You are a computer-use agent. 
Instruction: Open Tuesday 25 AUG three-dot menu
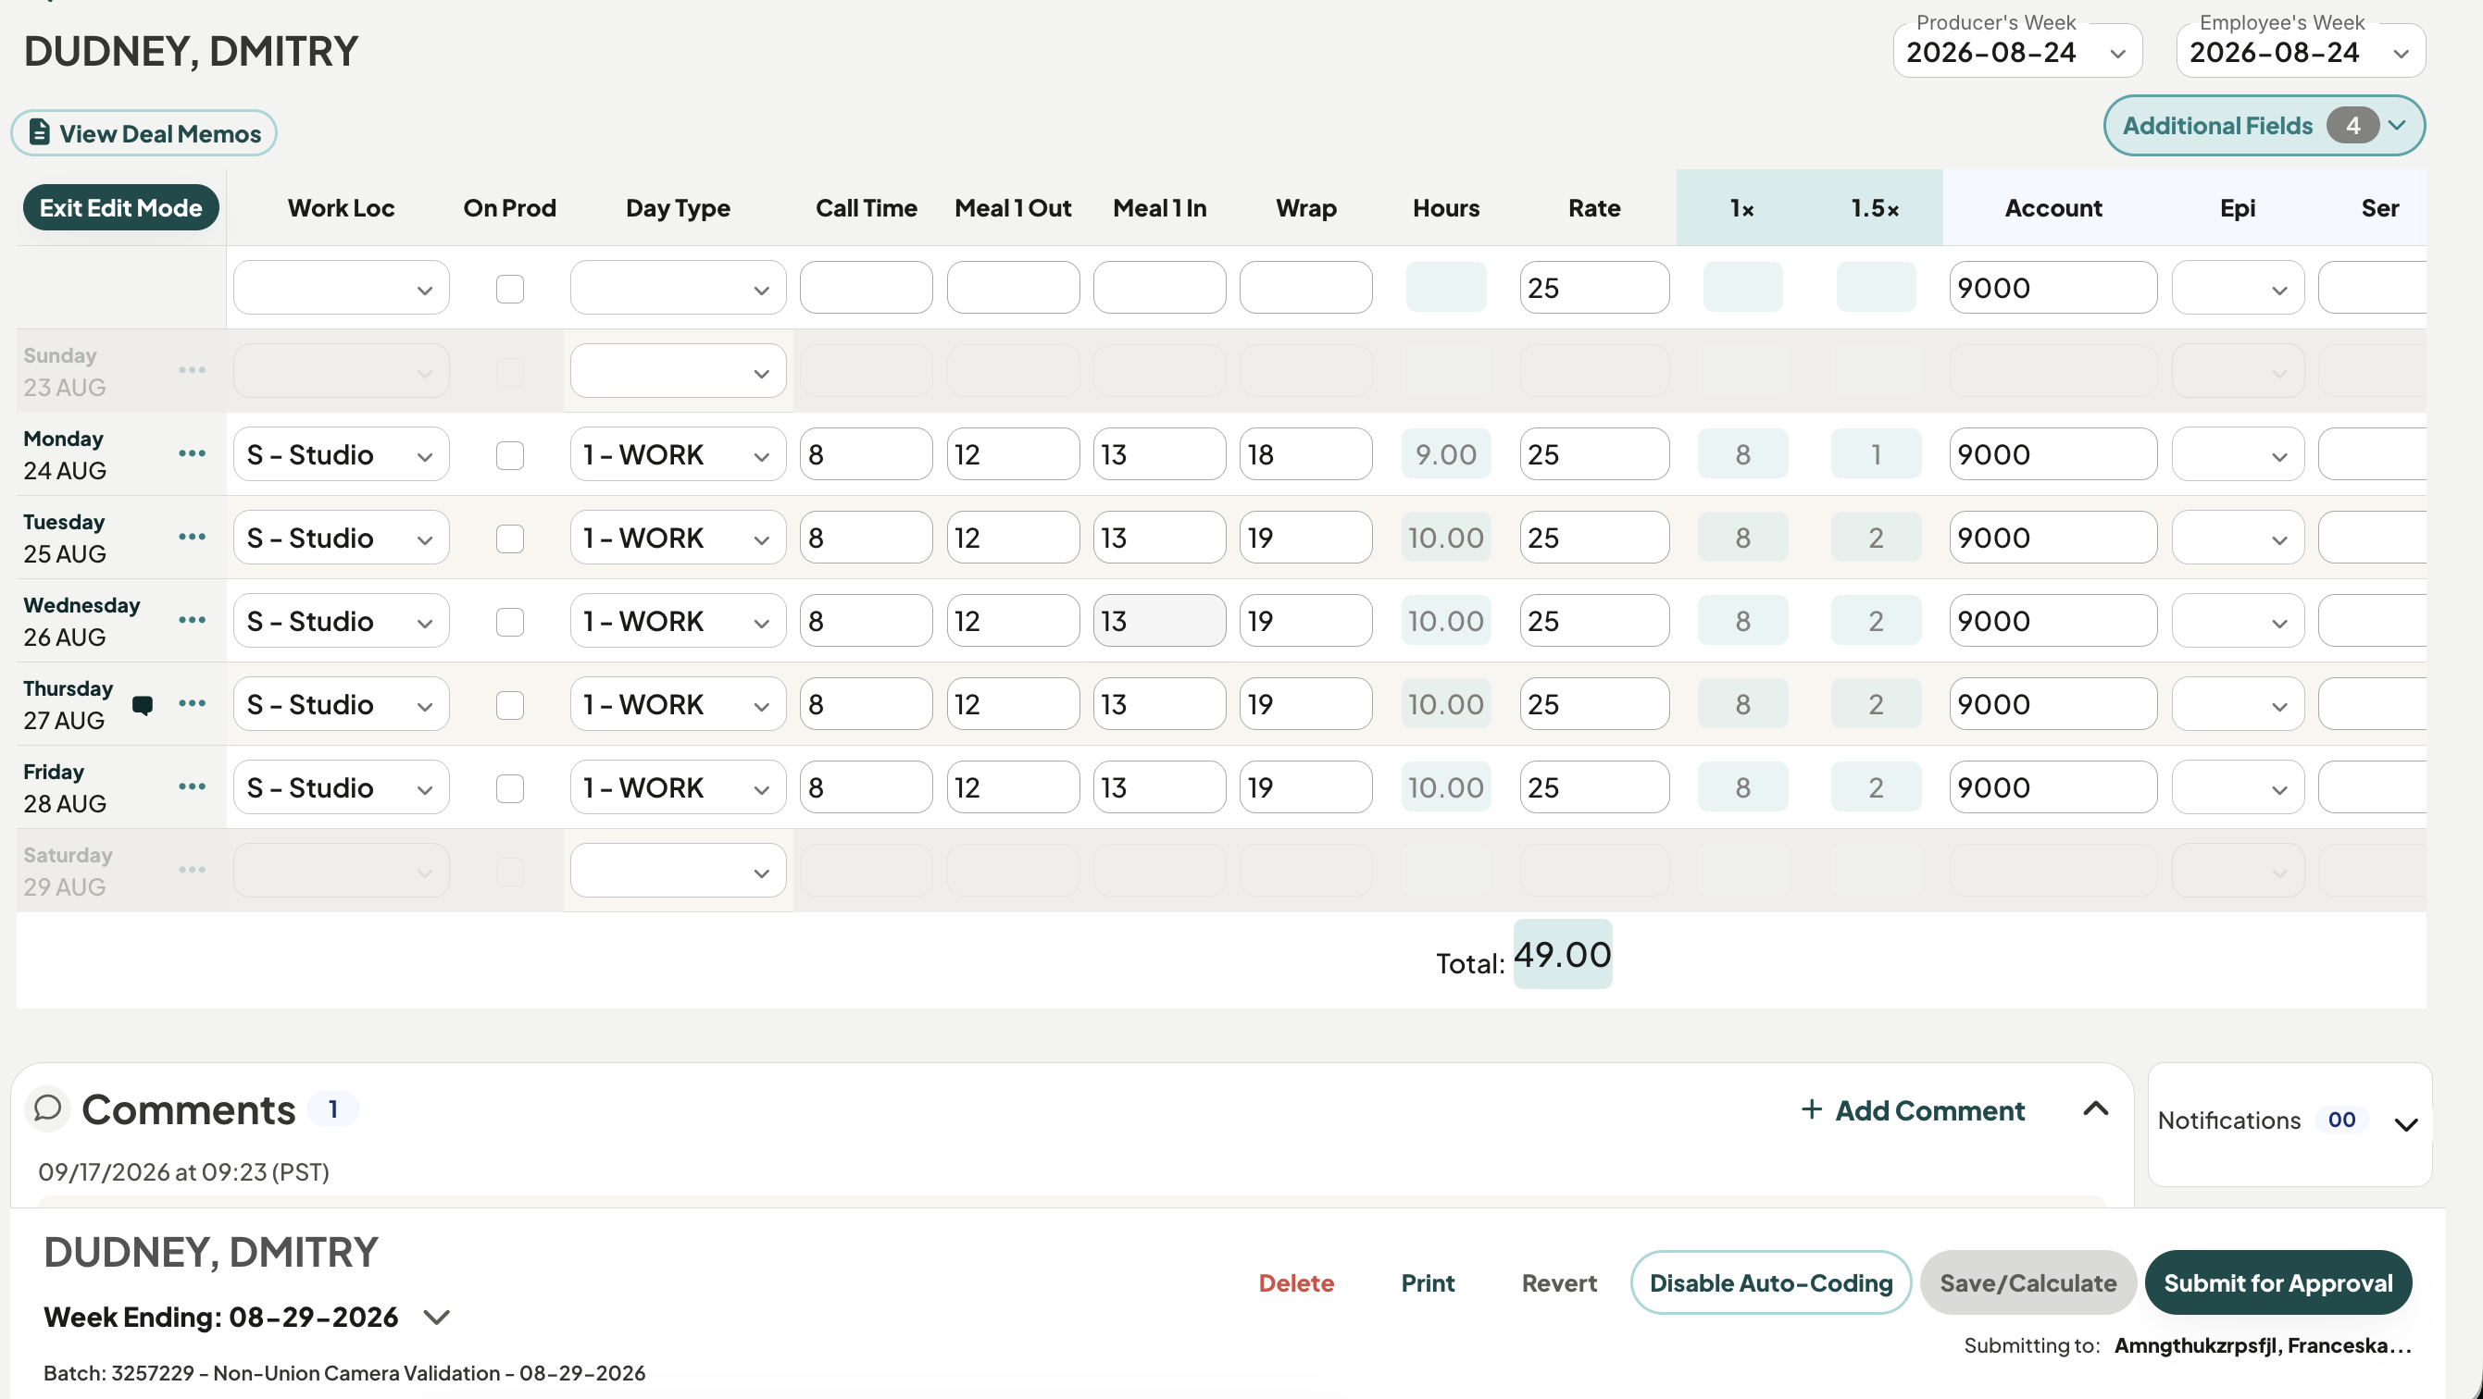(192, 537)
